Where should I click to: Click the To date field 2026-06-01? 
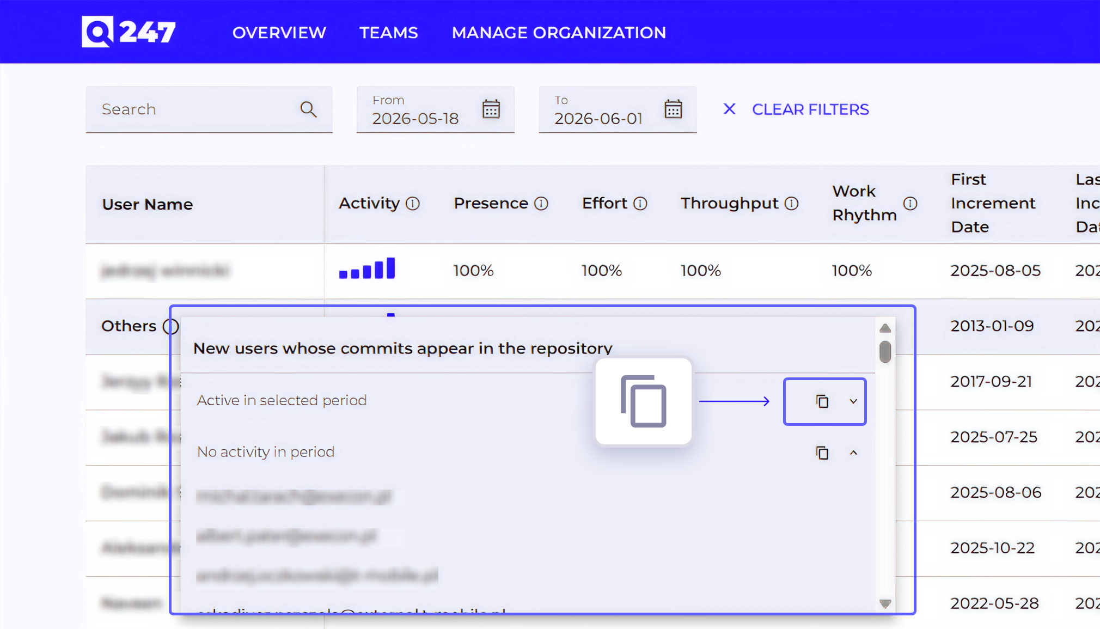point(618,109)
